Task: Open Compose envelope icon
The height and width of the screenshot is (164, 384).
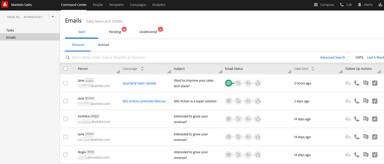Action: 316,5
